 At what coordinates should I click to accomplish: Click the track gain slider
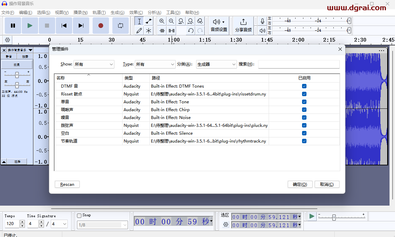click(17, 75)
